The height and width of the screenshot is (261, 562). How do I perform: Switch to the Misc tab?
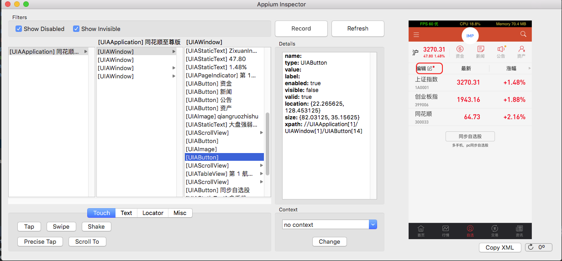pos(180,213)
